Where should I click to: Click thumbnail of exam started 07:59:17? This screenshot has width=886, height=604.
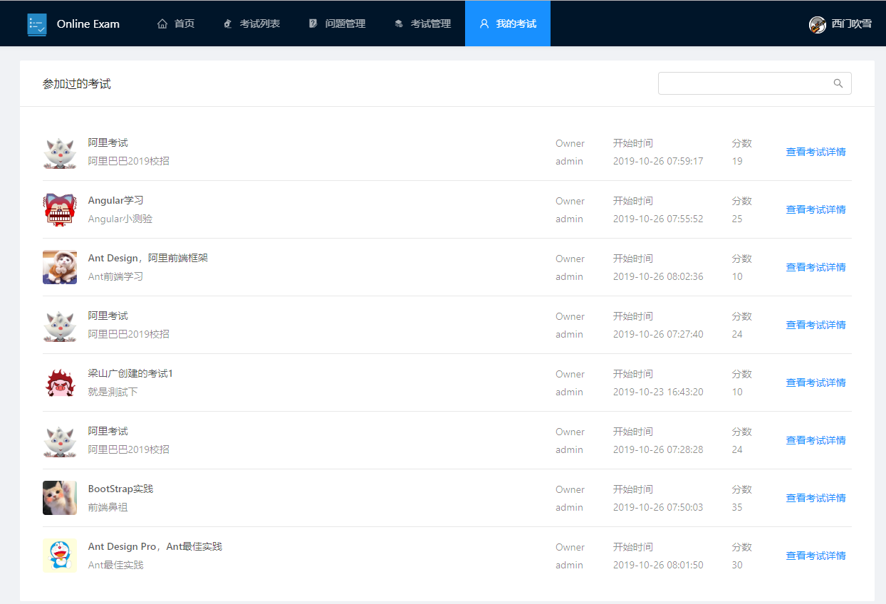[x=60, y=152]
